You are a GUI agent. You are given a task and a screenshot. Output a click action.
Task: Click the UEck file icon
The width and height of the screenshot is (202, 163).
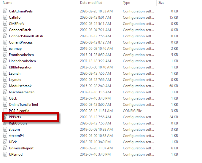click(5, 142)
